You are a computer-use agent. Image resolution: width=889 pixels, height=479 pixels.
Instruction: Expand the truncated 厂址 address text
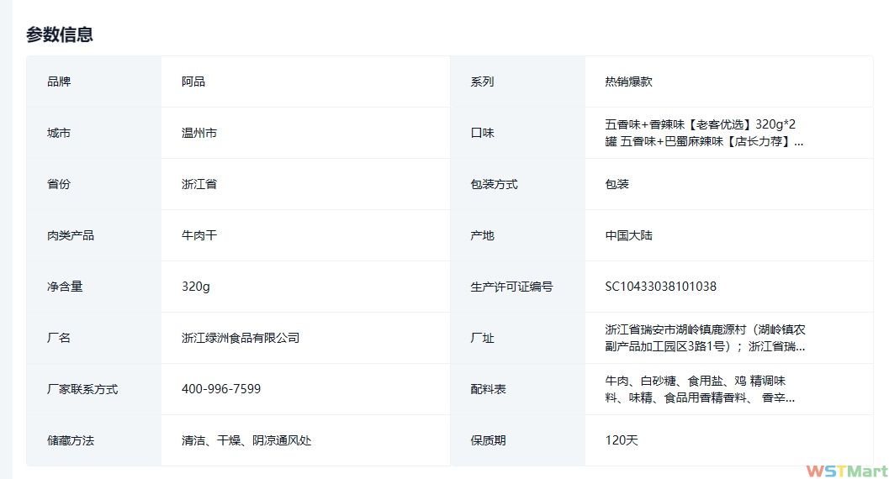coord(705,338)
